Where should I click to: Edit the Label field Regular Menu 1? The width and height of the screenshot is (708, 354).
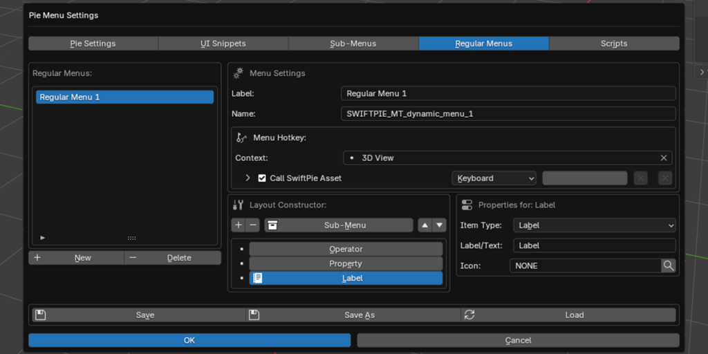tap(508, 93)
